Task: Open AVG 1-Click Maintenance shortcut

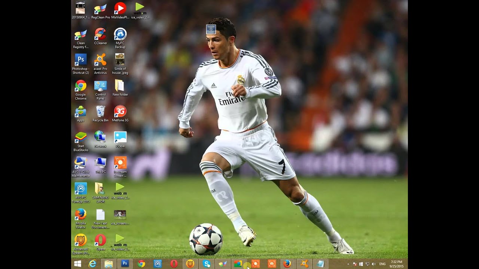Action: click(80, 167)
